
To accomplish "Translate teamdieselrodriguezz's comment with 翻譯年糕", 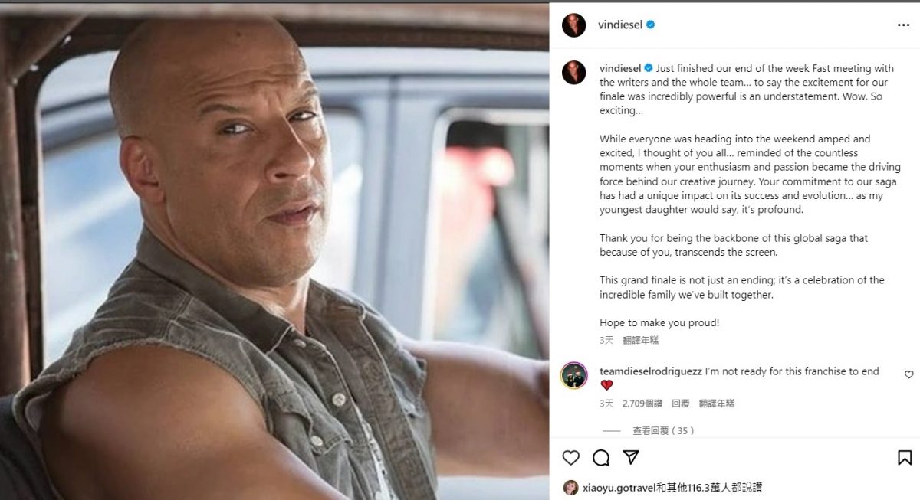I will (x=717, y=404).
